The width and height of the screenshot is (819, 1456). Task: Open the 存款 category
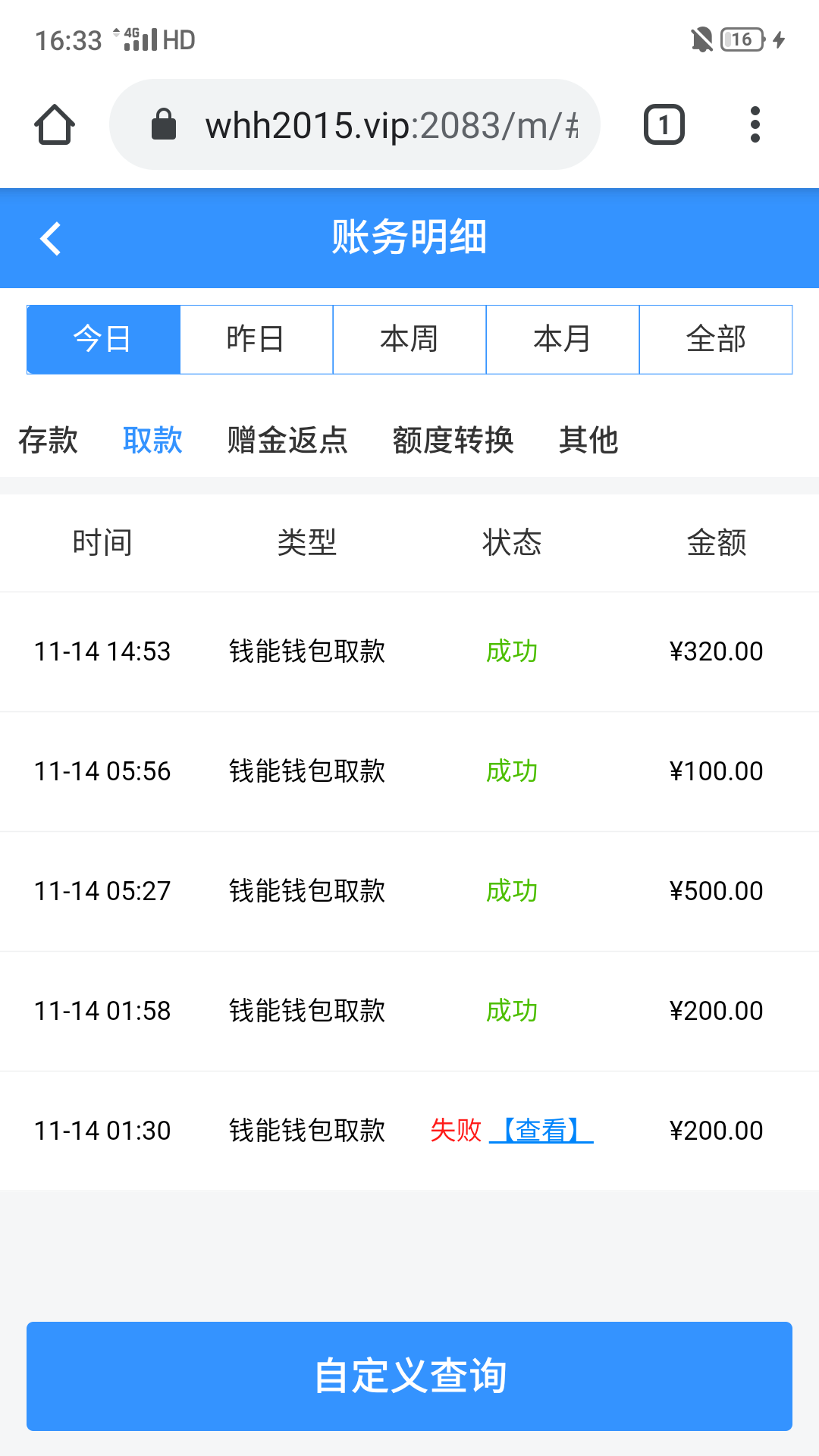tap(48, 440)
